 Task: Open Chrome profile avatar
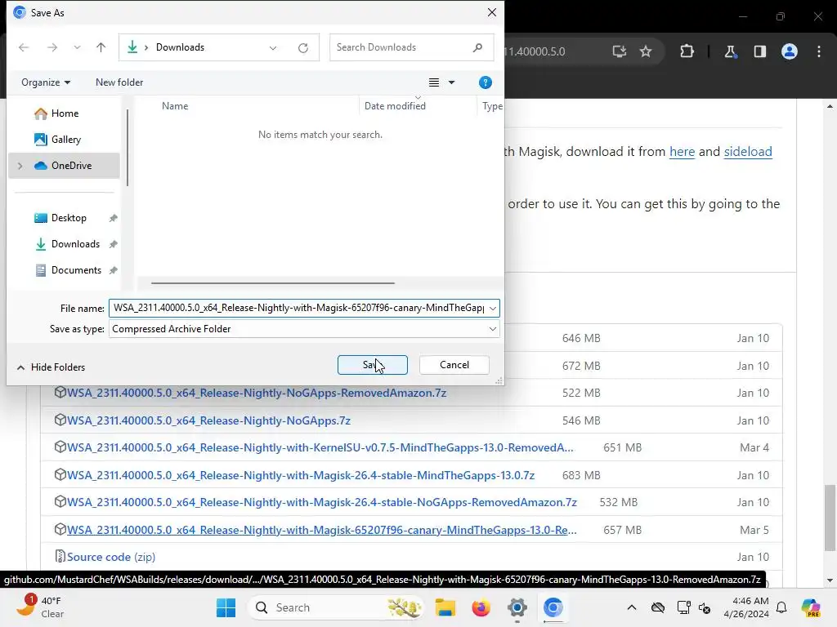pos(790,51)
